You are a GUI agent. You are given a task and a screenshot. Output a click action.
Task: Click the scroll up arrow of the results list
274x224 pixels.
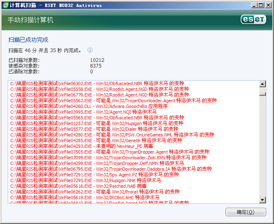click(x=263, y=84)
